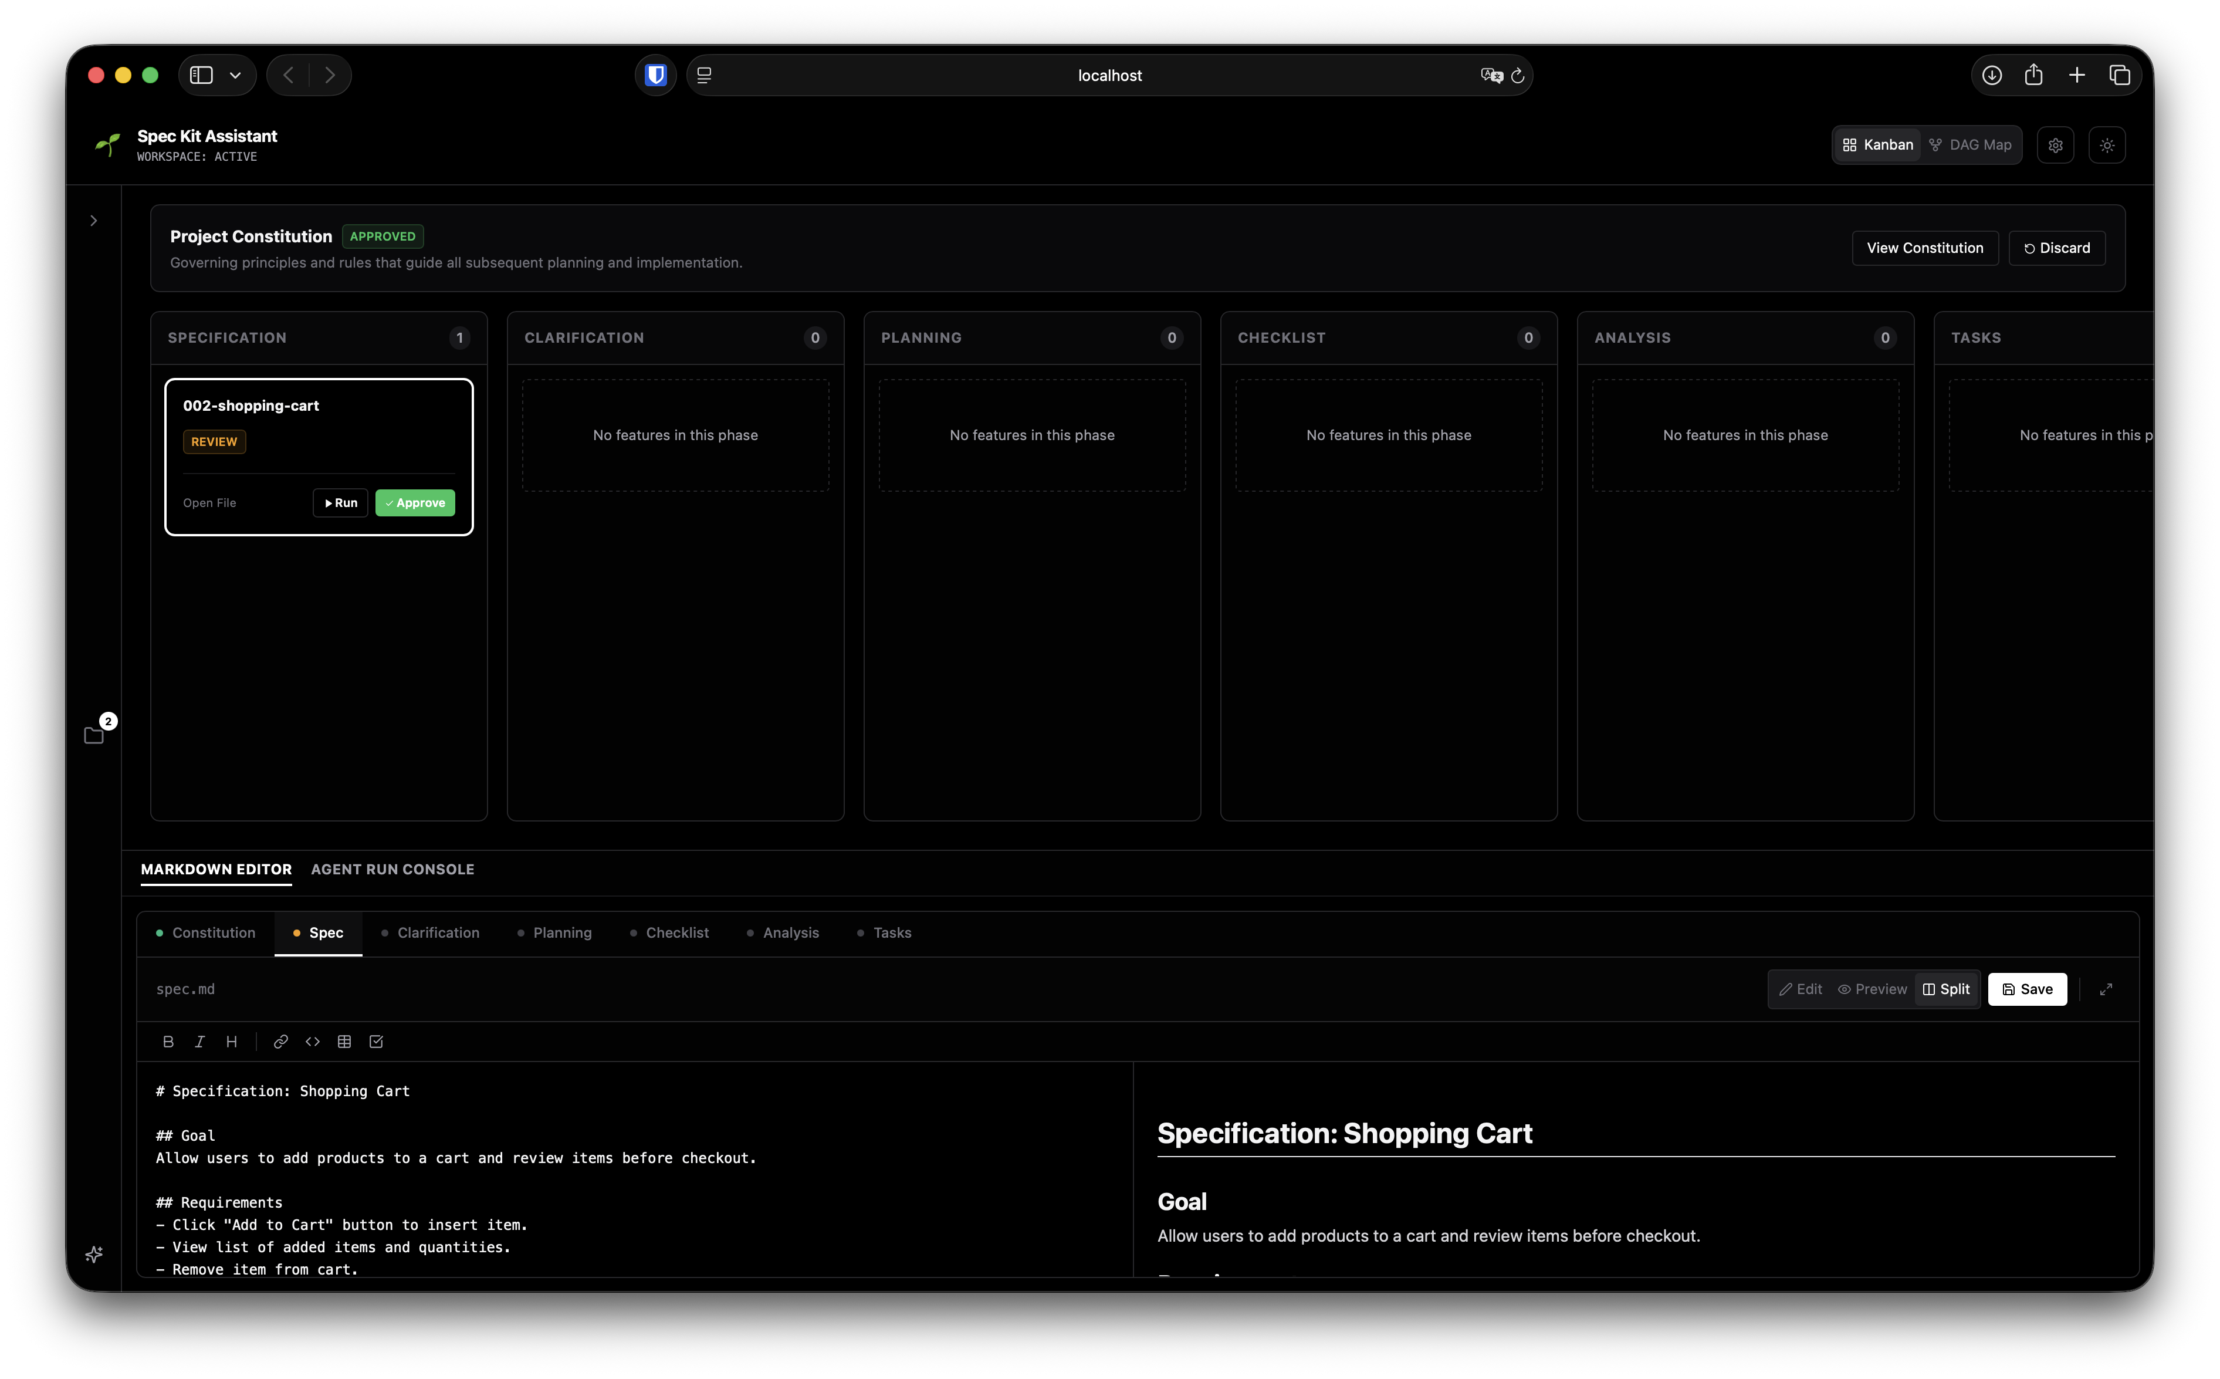Image resolution: width=2220 pixels, height=1379 pixels.
Task: Click the APPROVED constitution badge
Action: 383,236
